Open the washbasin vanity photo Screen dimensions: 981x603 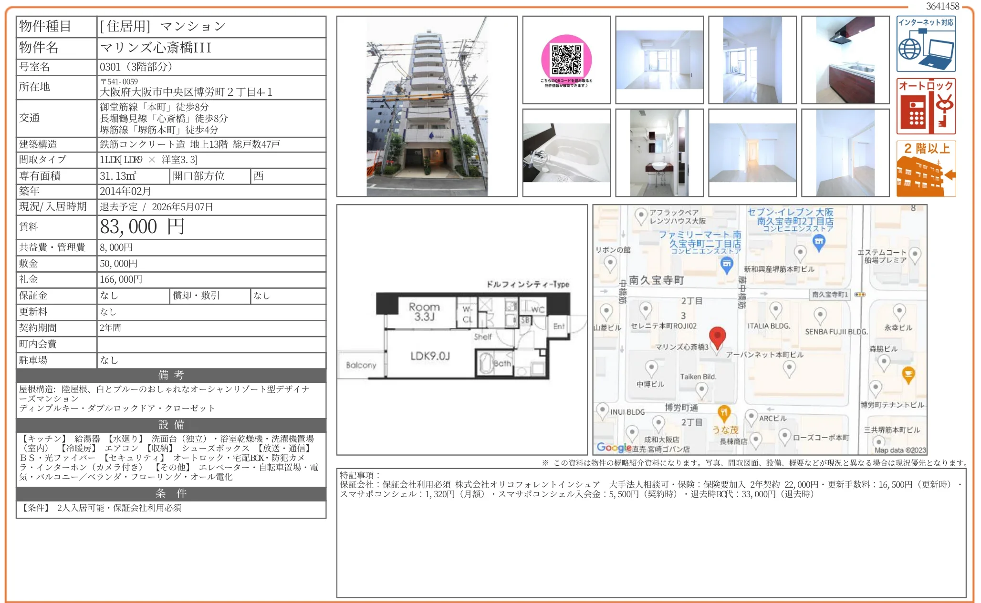coord(659,153)
